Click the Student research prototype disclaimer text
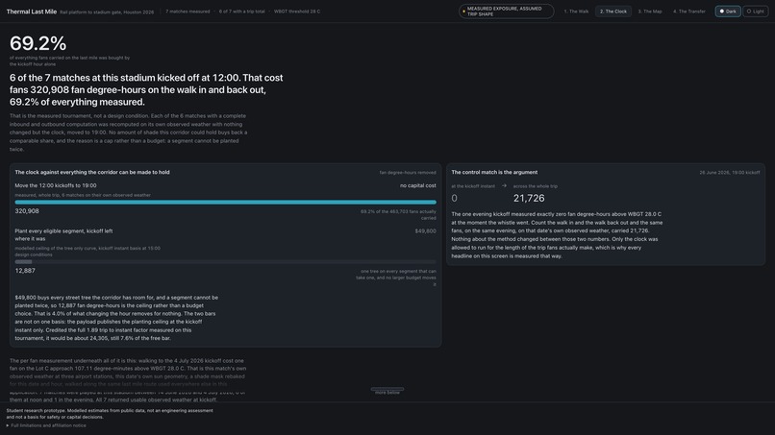Image resolution: width=775 pixels, height=435 pixels. 110,414
